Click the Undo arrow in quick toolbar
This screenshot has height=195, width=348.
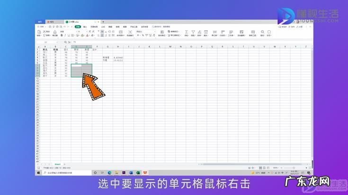(x=64, y=27)
